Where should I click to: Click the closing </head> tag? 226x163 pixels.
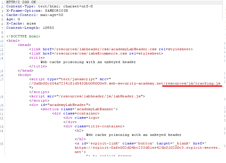pyautogui.click(x=26, y=71)
